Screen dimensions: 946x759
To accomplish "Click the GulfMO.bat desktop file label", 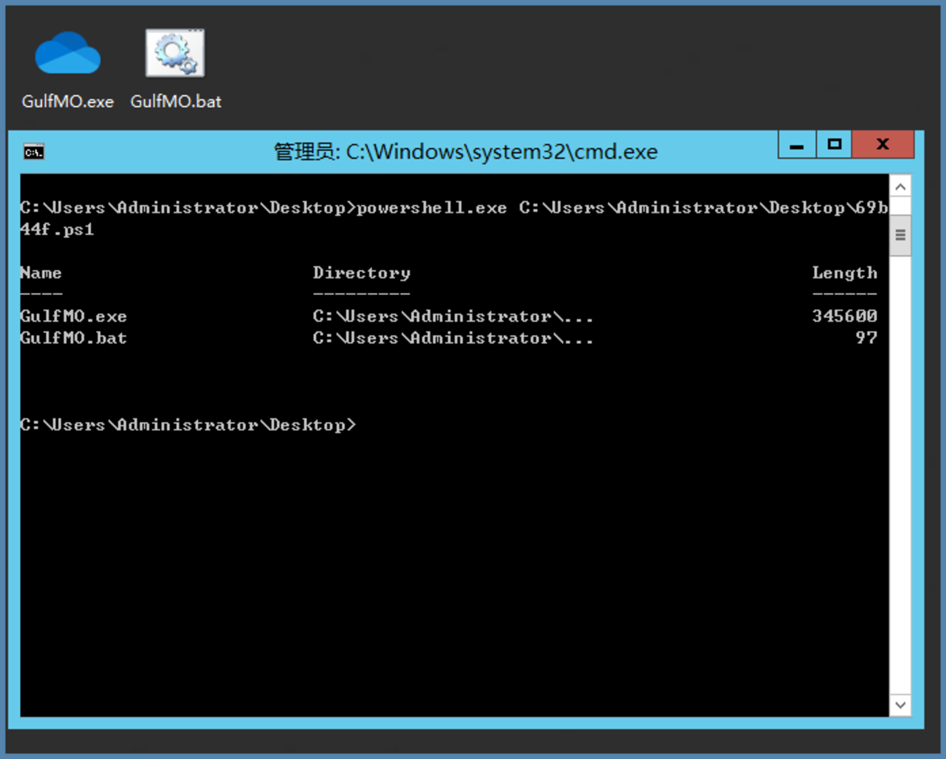I will pos(175,102).
